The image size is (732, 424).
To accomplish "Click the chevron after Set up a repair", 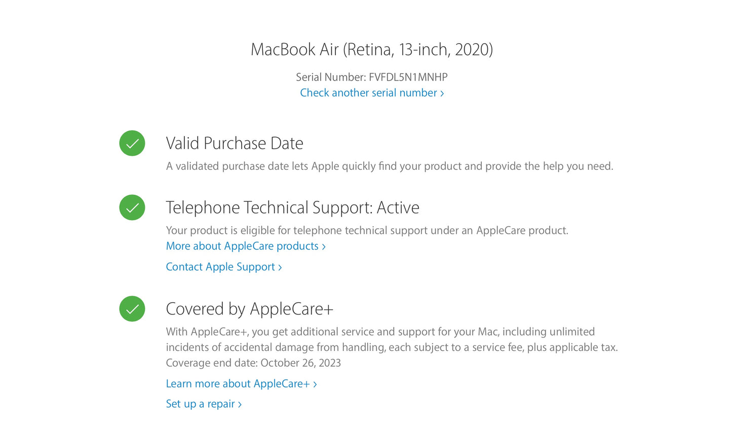I will [x=240, y=404].
